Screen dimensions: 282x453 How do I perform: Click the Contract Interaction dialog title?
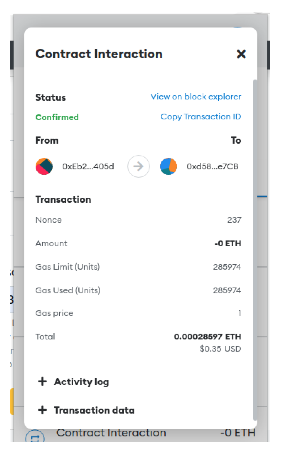click(x=99, y=54)
